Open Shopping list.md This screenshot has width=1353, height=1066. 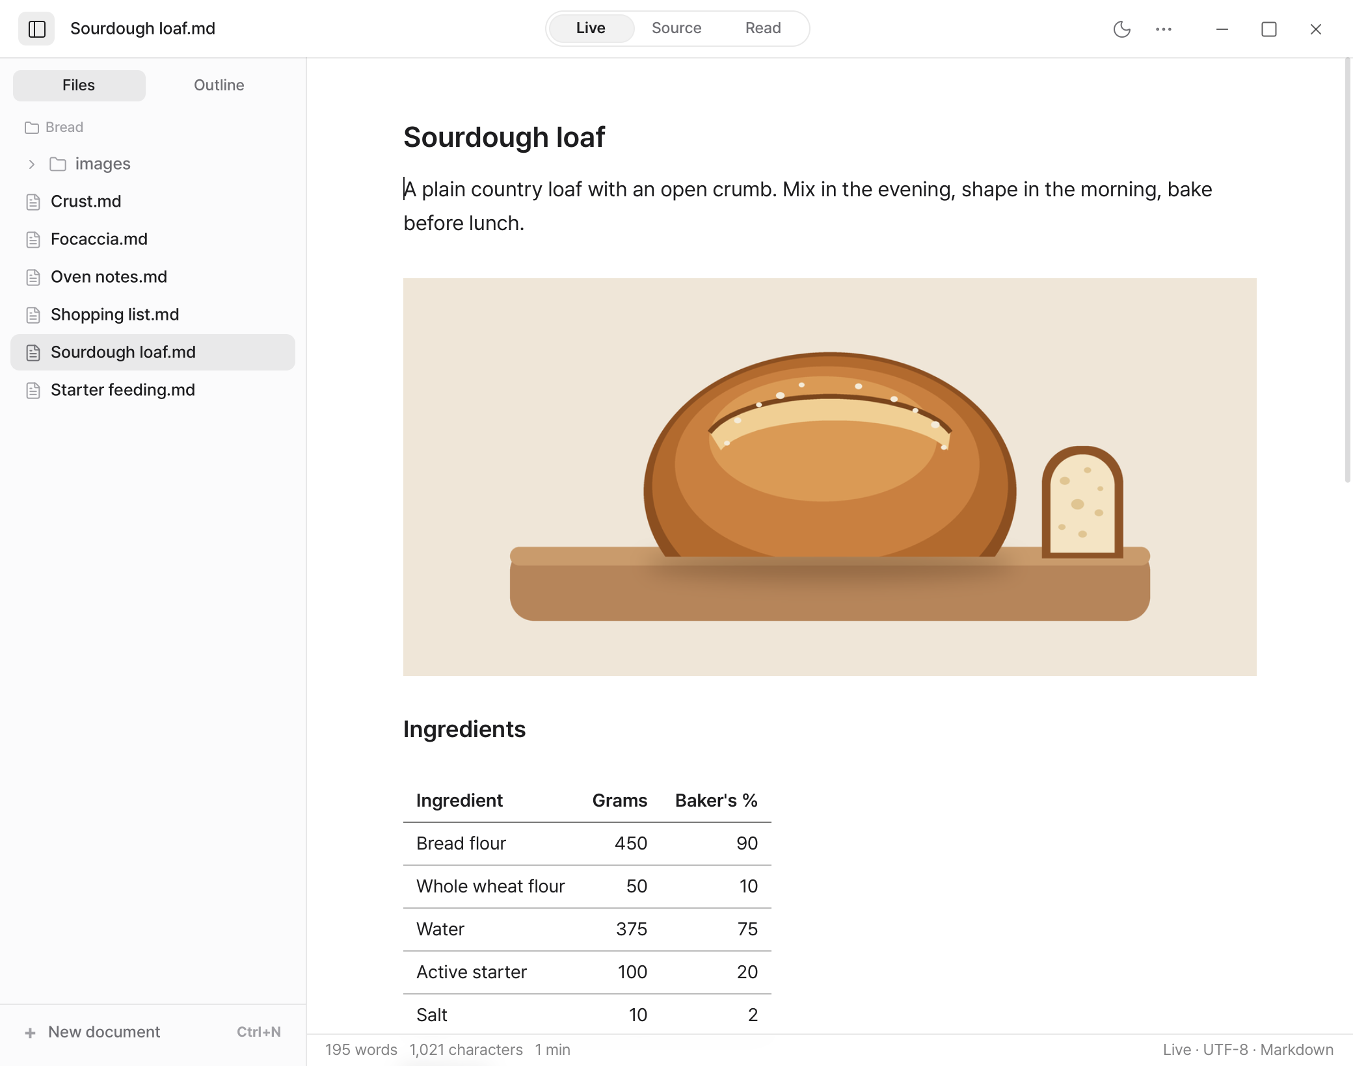coord(153,315)
